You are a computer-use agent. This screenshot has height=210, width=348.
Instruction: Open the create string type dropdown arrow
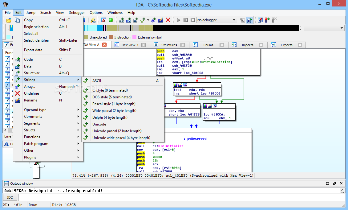point(148,20)
